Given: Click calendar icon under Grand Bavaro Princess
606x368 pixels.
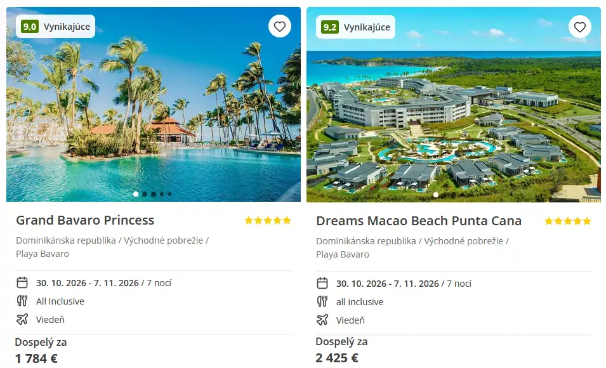Looking at the screenshot, I should [22, 282].
